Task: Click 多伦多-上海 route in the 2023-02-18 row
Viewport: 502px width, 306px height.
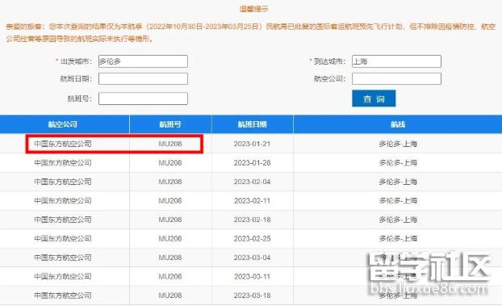Action: tap(398, 220)
